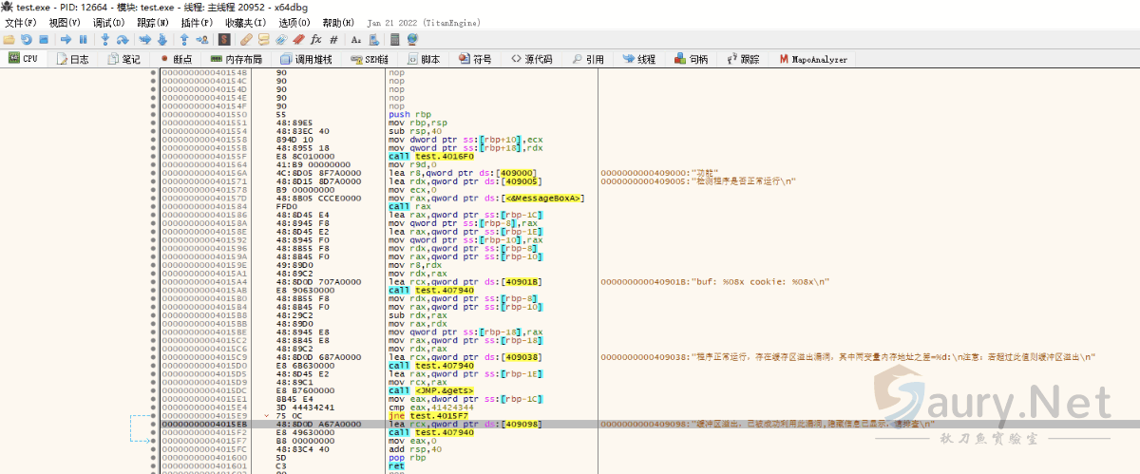Pause execution with the pause icon
Screen dimensions: 1140x474
[x=83, y=40]
